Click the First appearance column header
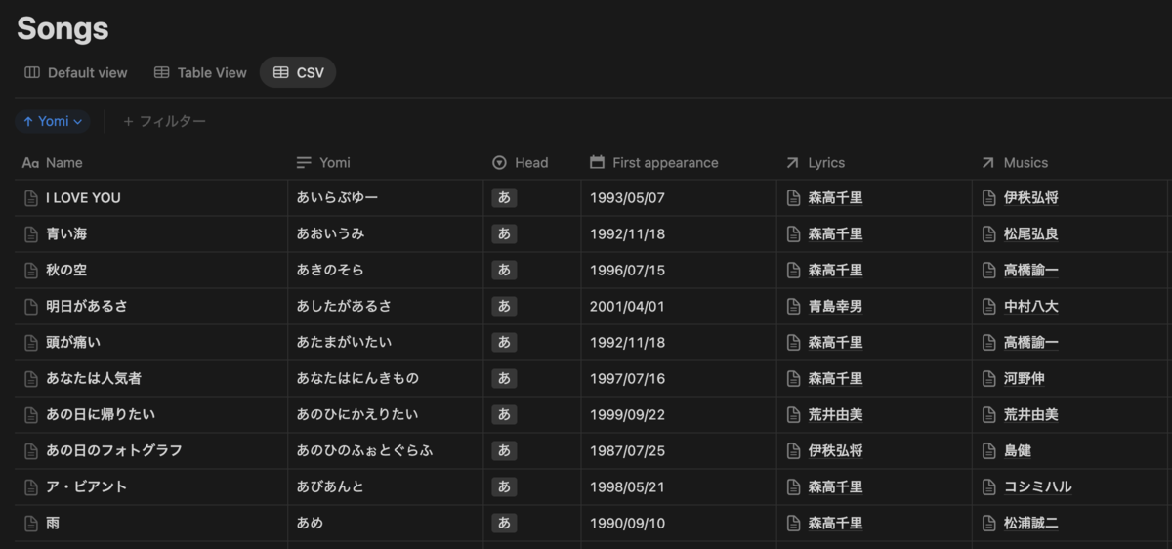 pyautogui.click(x=678, y=162)
